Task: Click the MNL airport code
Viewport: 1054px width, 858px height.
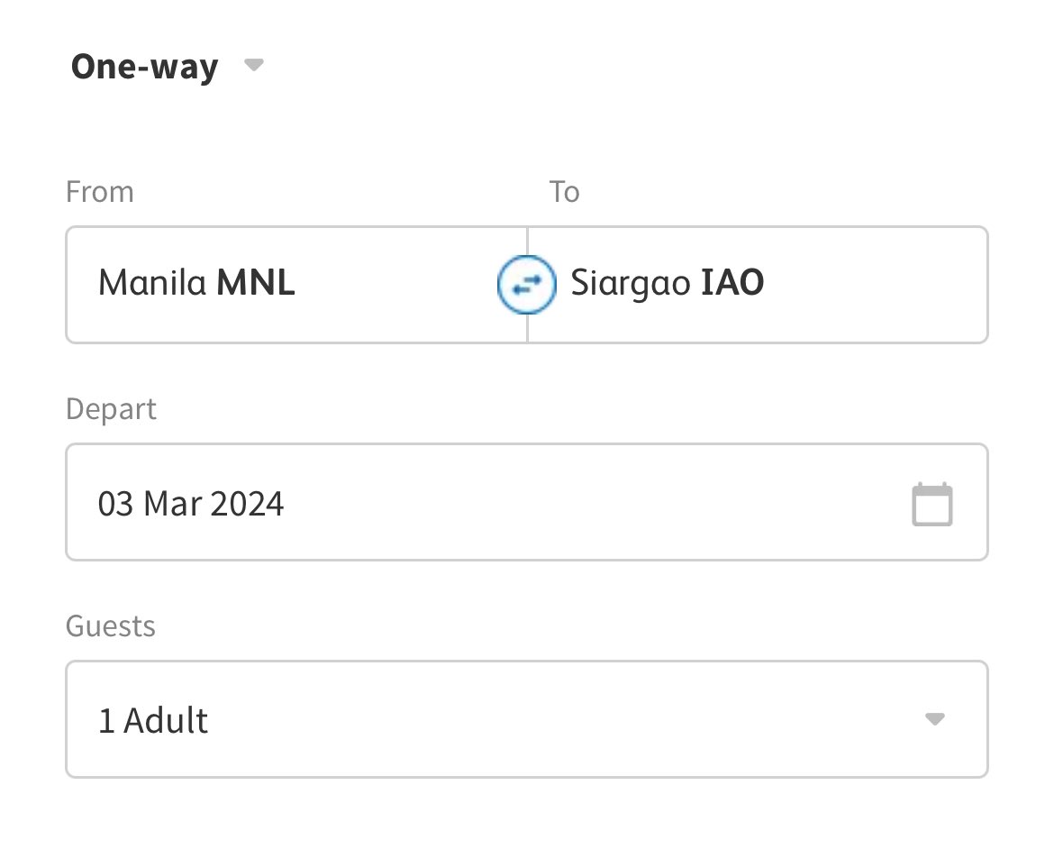Action: click(x=256, y=285)
